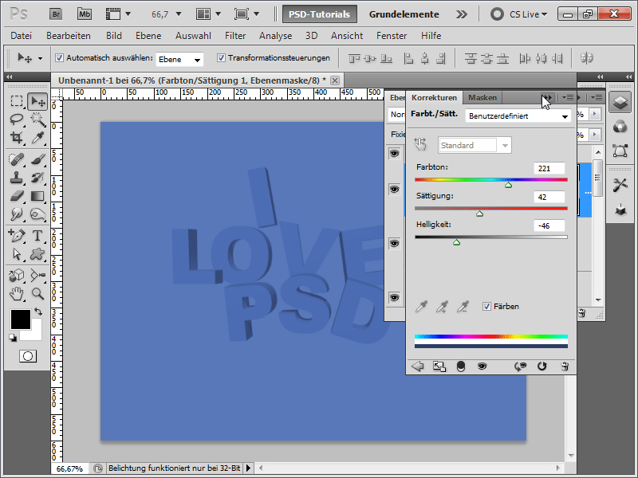Image resolution: width=638 pixels, height=478 pixels.
Task: Select the Korrekturen tab
Action: click(x=434, y=97)
